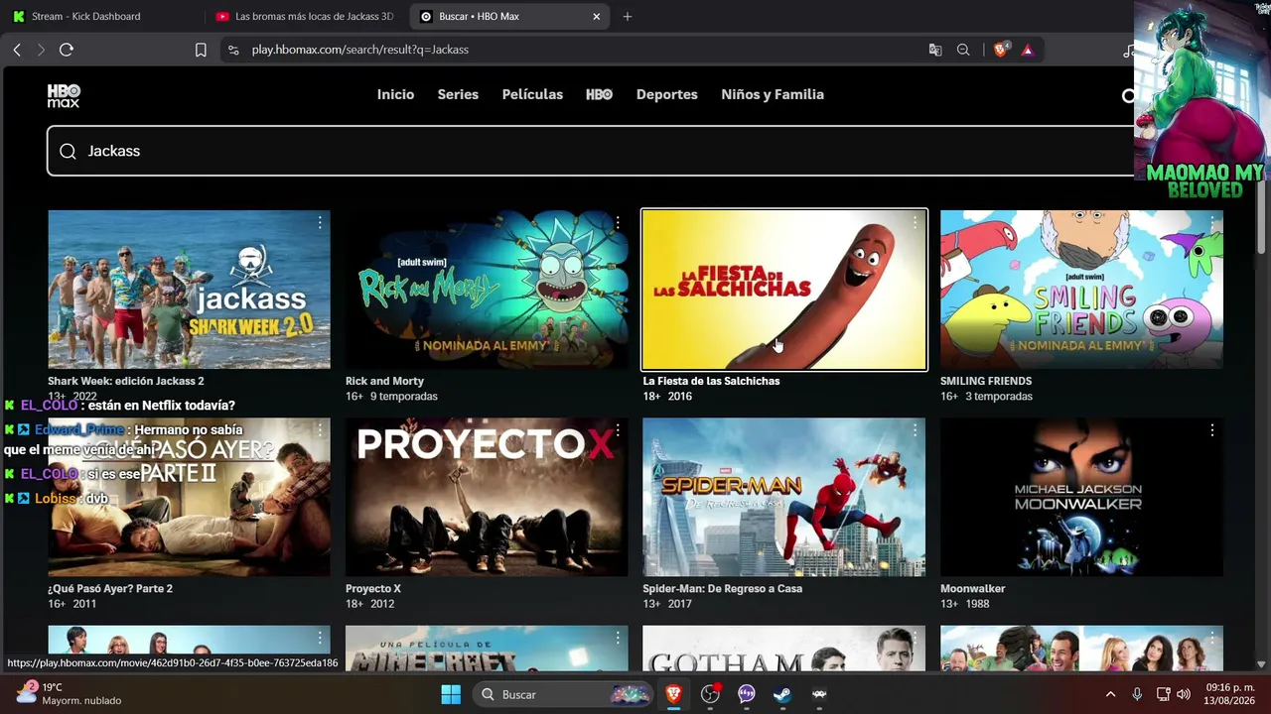Open Steam from the taskbar
Viewport: 1271px width, 714px height.
[782, 694]
